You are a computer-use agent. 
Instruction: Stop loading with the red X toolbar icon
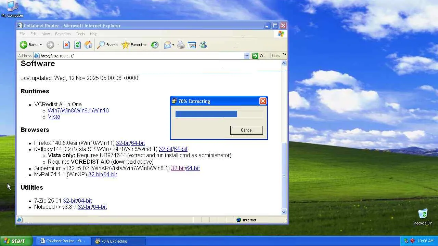point(66,45)
